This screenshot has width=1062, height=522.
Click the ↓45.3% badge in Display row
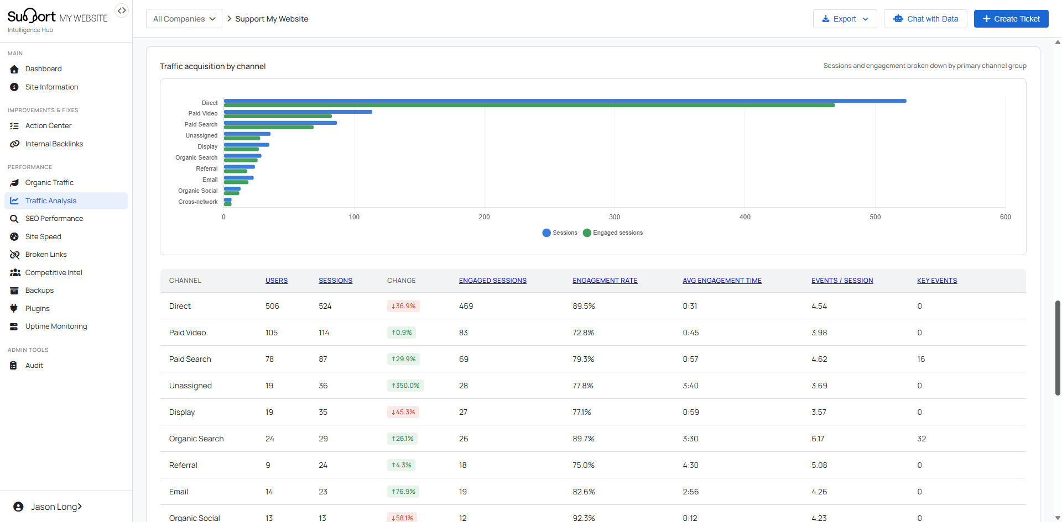[x=403, y=412]
